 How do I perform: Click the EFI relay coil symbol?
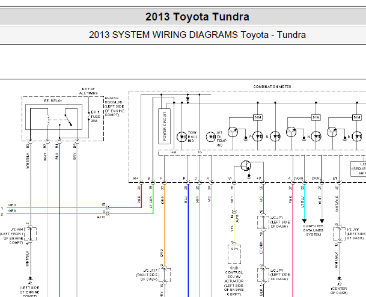click(48, 120)
